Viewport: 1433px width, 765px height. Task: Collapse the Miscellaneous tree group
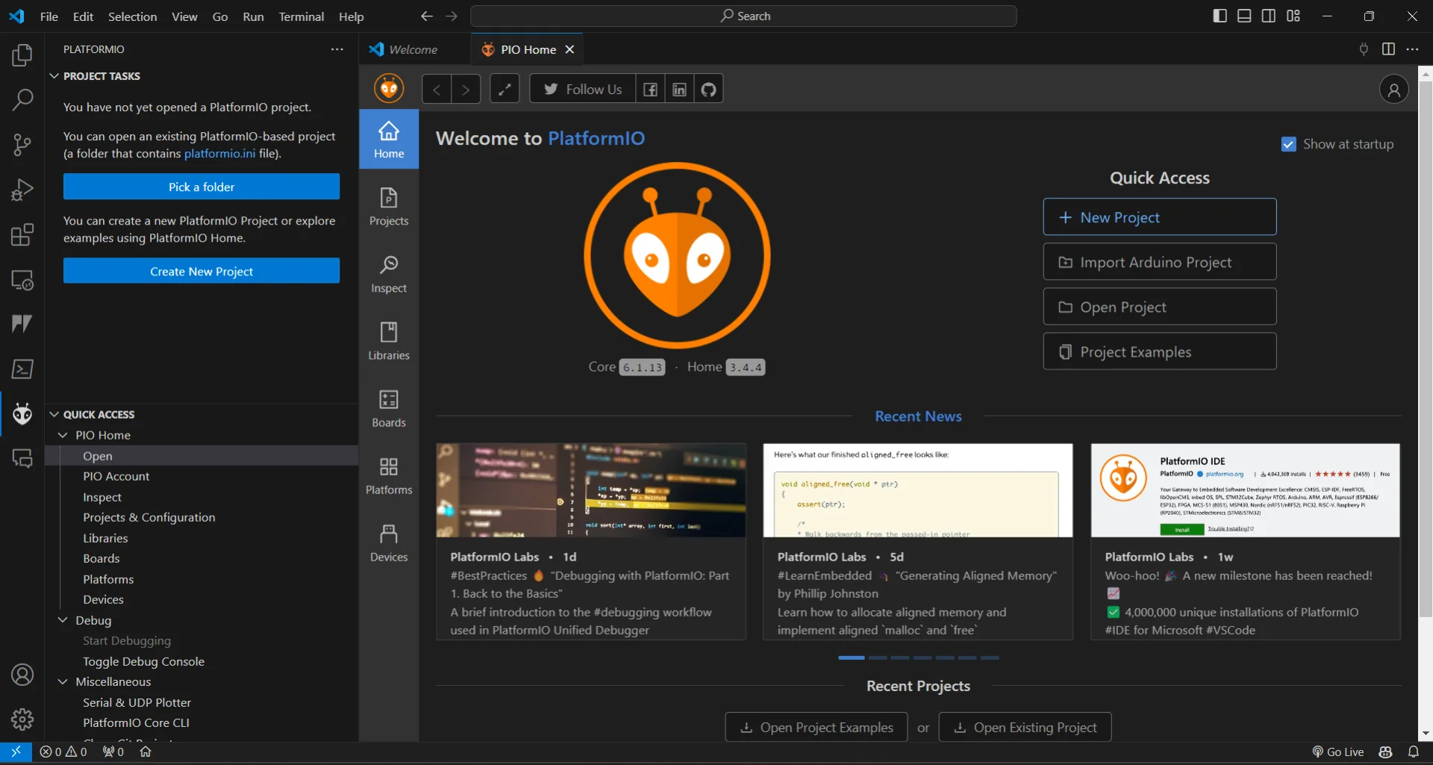tap(63, 681)
